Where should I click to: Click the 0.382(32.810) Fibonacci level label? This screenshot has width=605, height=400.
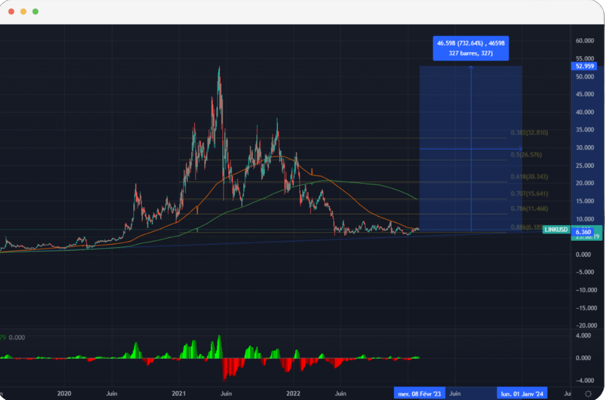[529, 133]
